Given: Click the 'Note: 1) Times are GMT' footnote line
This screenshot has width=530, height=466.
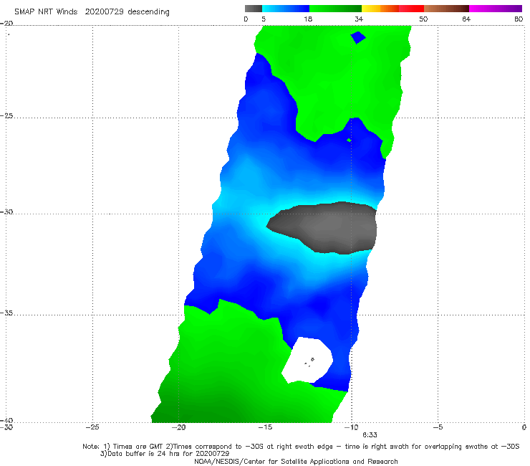Looking at the screenshot, I should (x=301, y=447).
